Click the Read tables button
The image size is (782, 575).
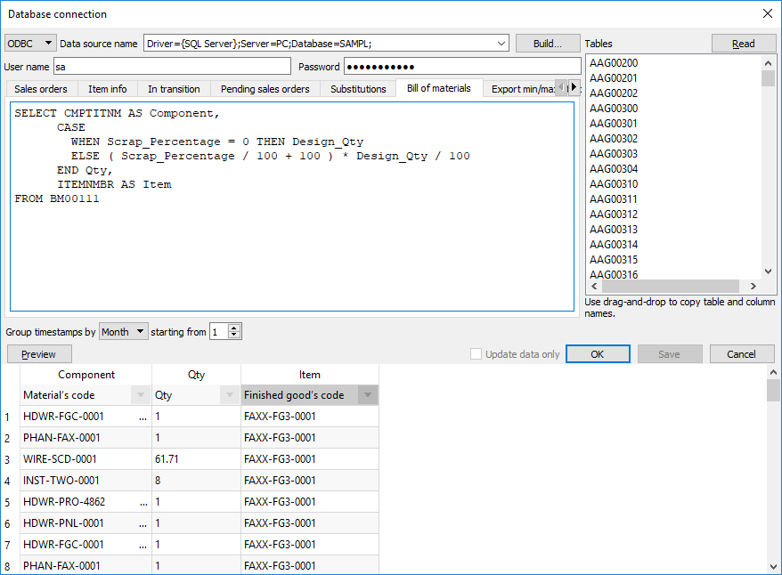pyautogui.click(x=743, y=44)
